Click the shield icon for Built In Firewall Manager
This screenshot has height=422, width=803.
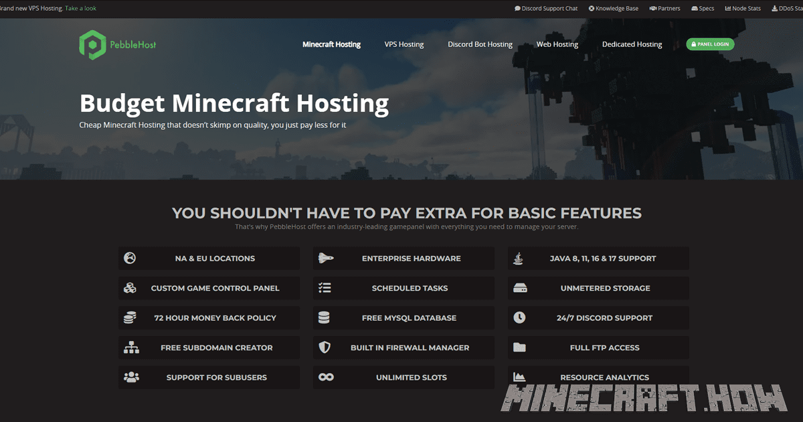click(x=325, y=348)
